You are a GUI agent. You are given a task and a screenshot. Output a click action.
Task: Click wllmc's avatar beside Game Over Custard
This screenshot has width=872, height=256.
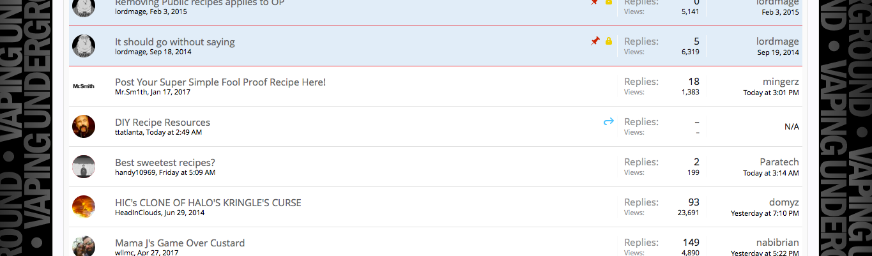(x=84, y=246)
